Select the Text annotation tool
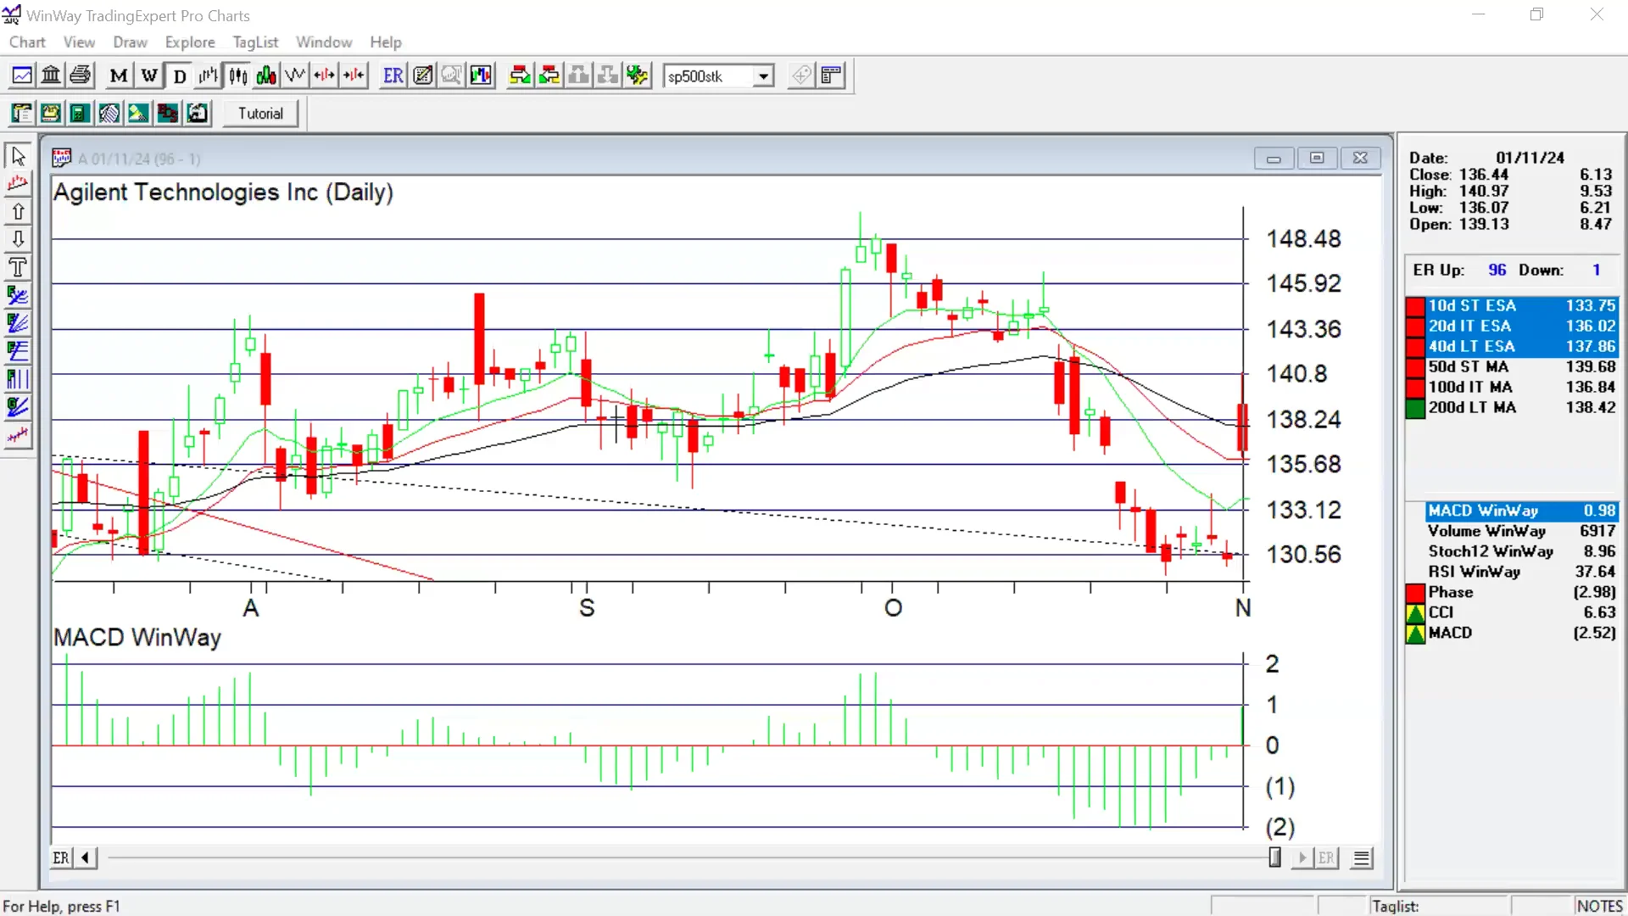This screenshot has height=916, width=1628. 17,267
